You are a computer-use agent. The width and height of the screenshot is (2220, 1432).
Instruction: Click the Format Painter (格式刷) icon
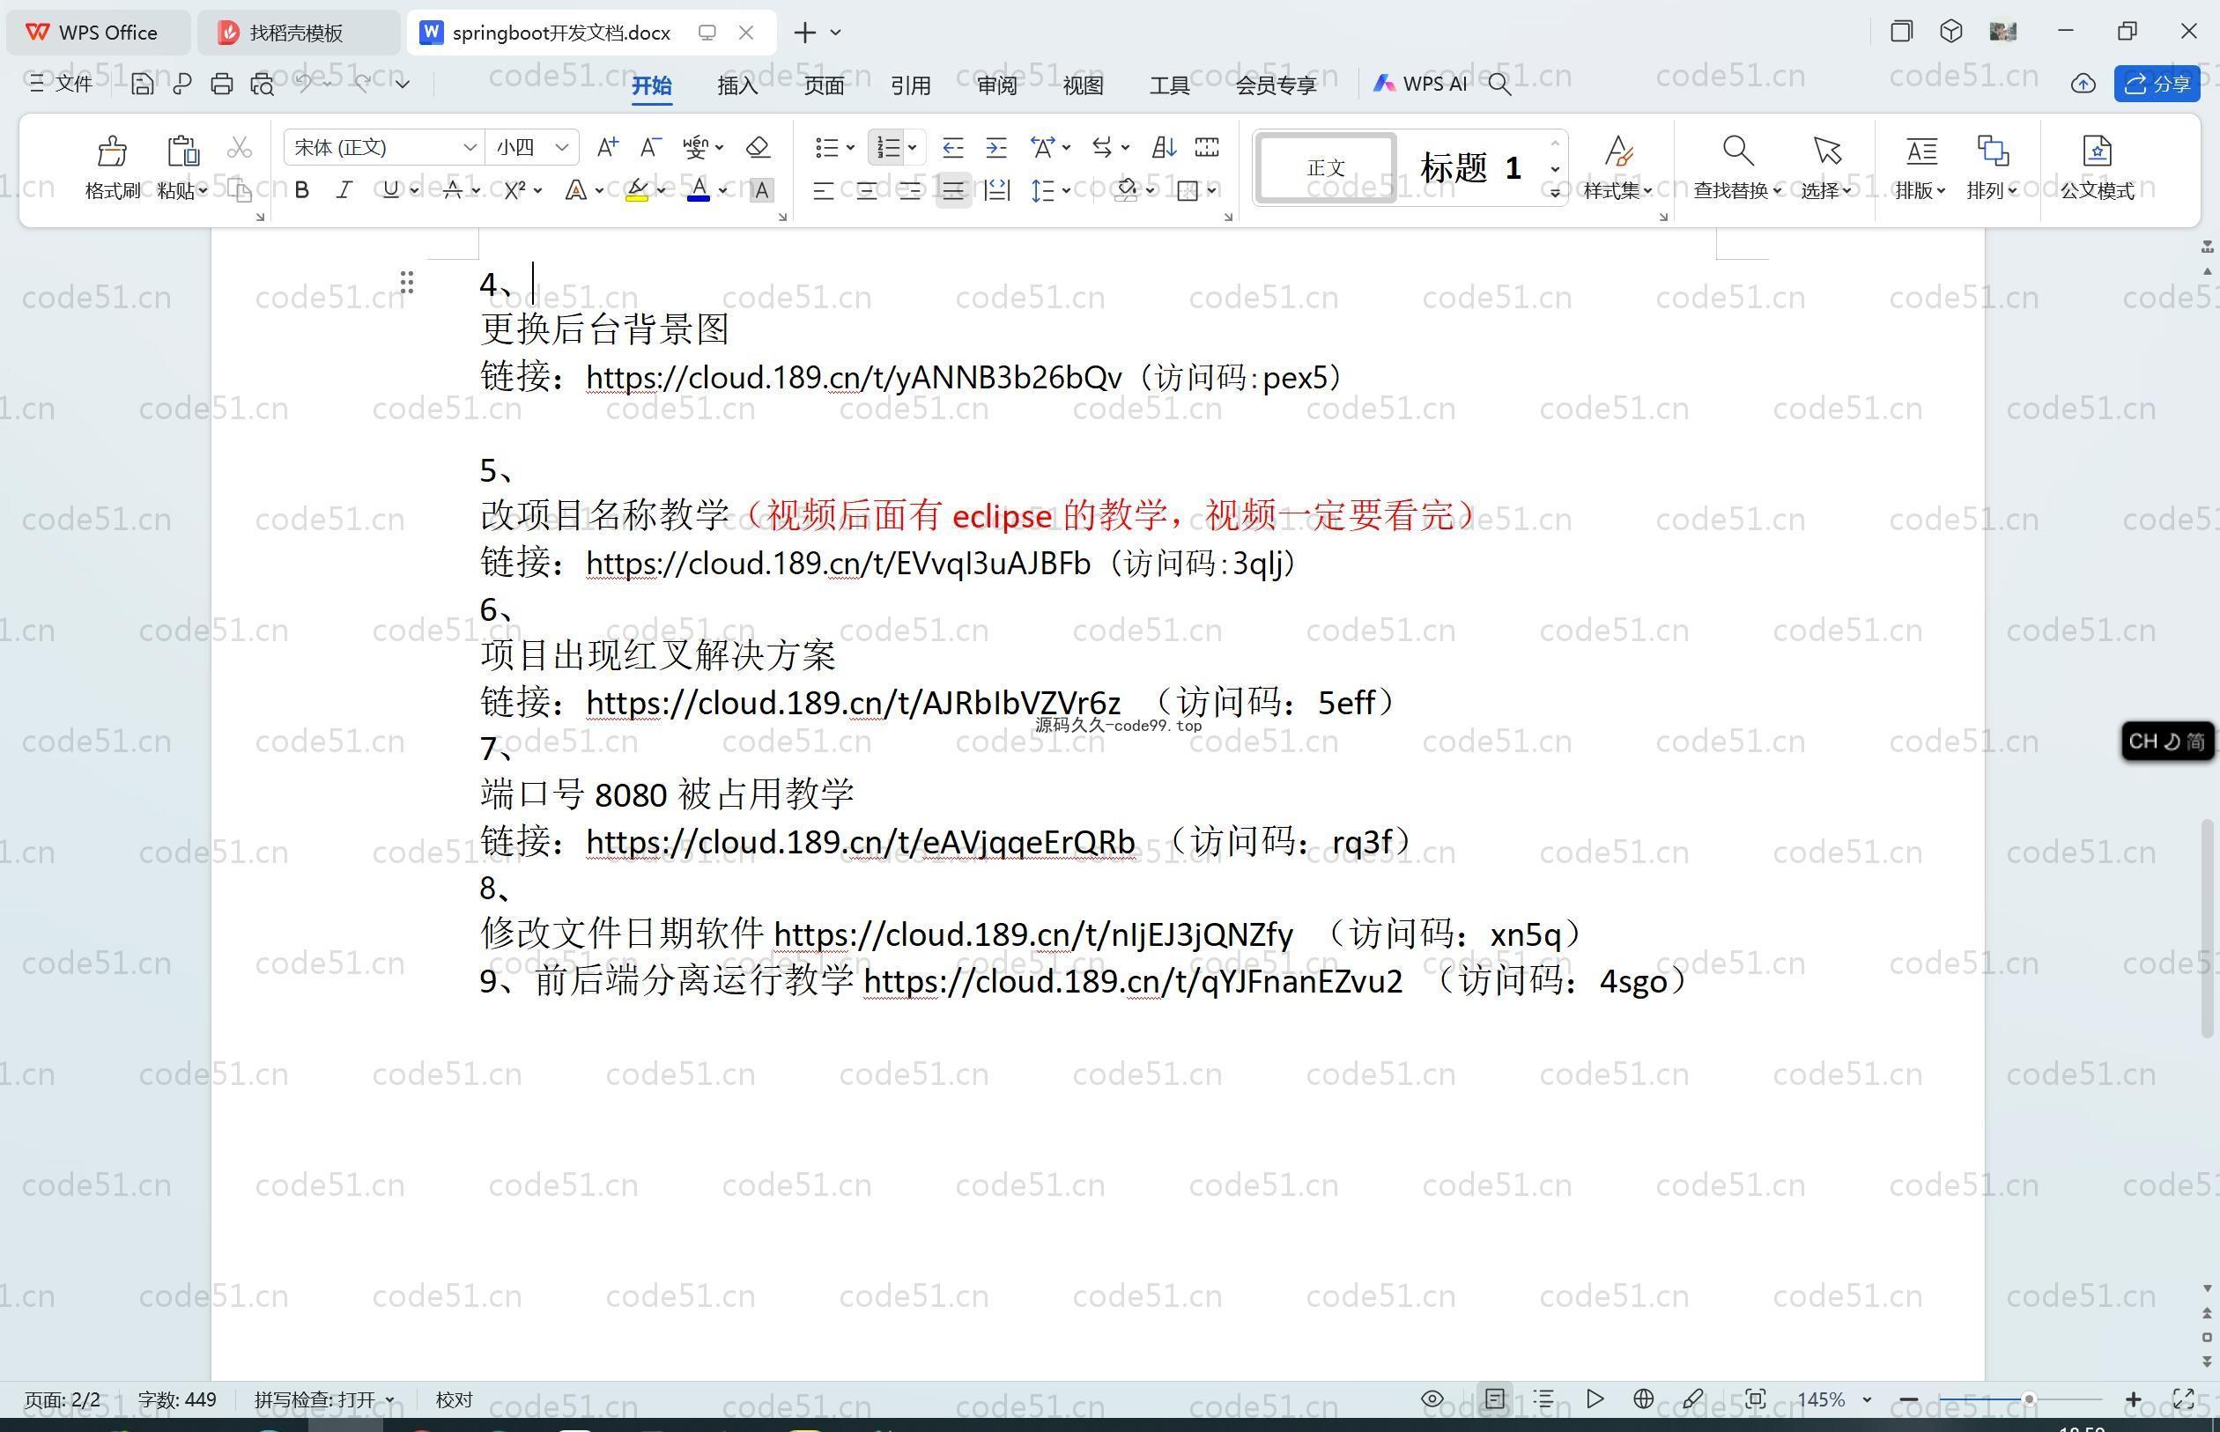[x=112, y=151]
